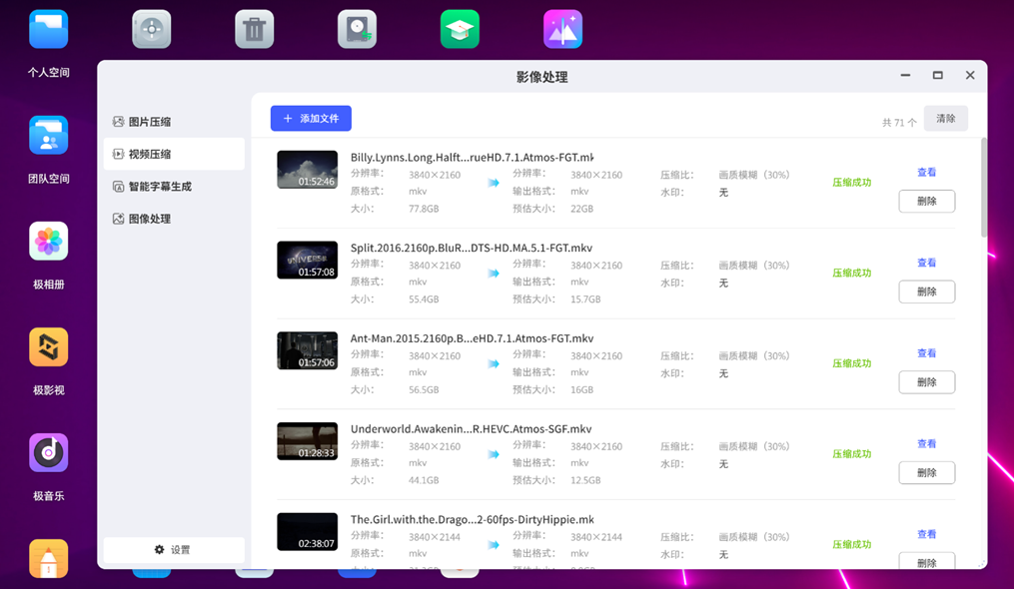Click filename Split.2016.2160p.BluR...DTS-HD.MA.5.1-FGT.mkv
The width and height of the screenshot is (1014, 589).
click(472, 248)
